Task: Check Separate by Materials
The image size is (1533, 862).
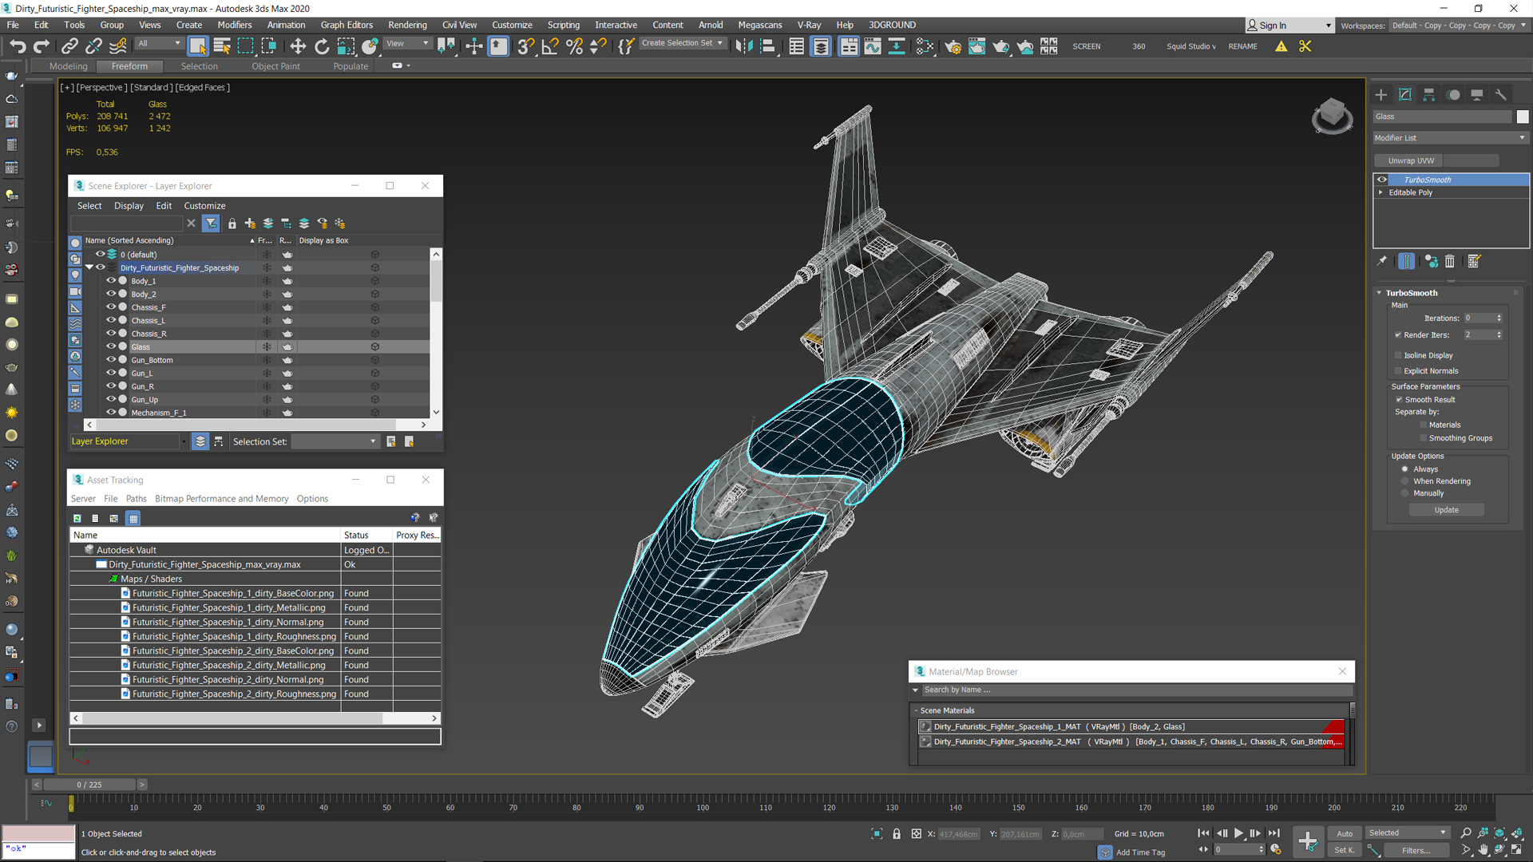Action: [1423, 425]
